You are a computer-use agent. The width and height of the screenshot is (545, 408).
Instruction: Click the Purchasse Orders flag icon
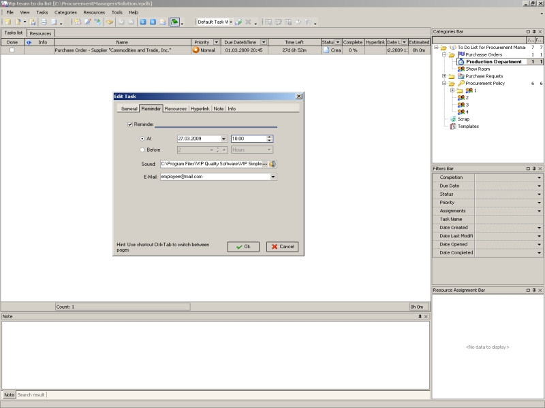click(461, 54)
